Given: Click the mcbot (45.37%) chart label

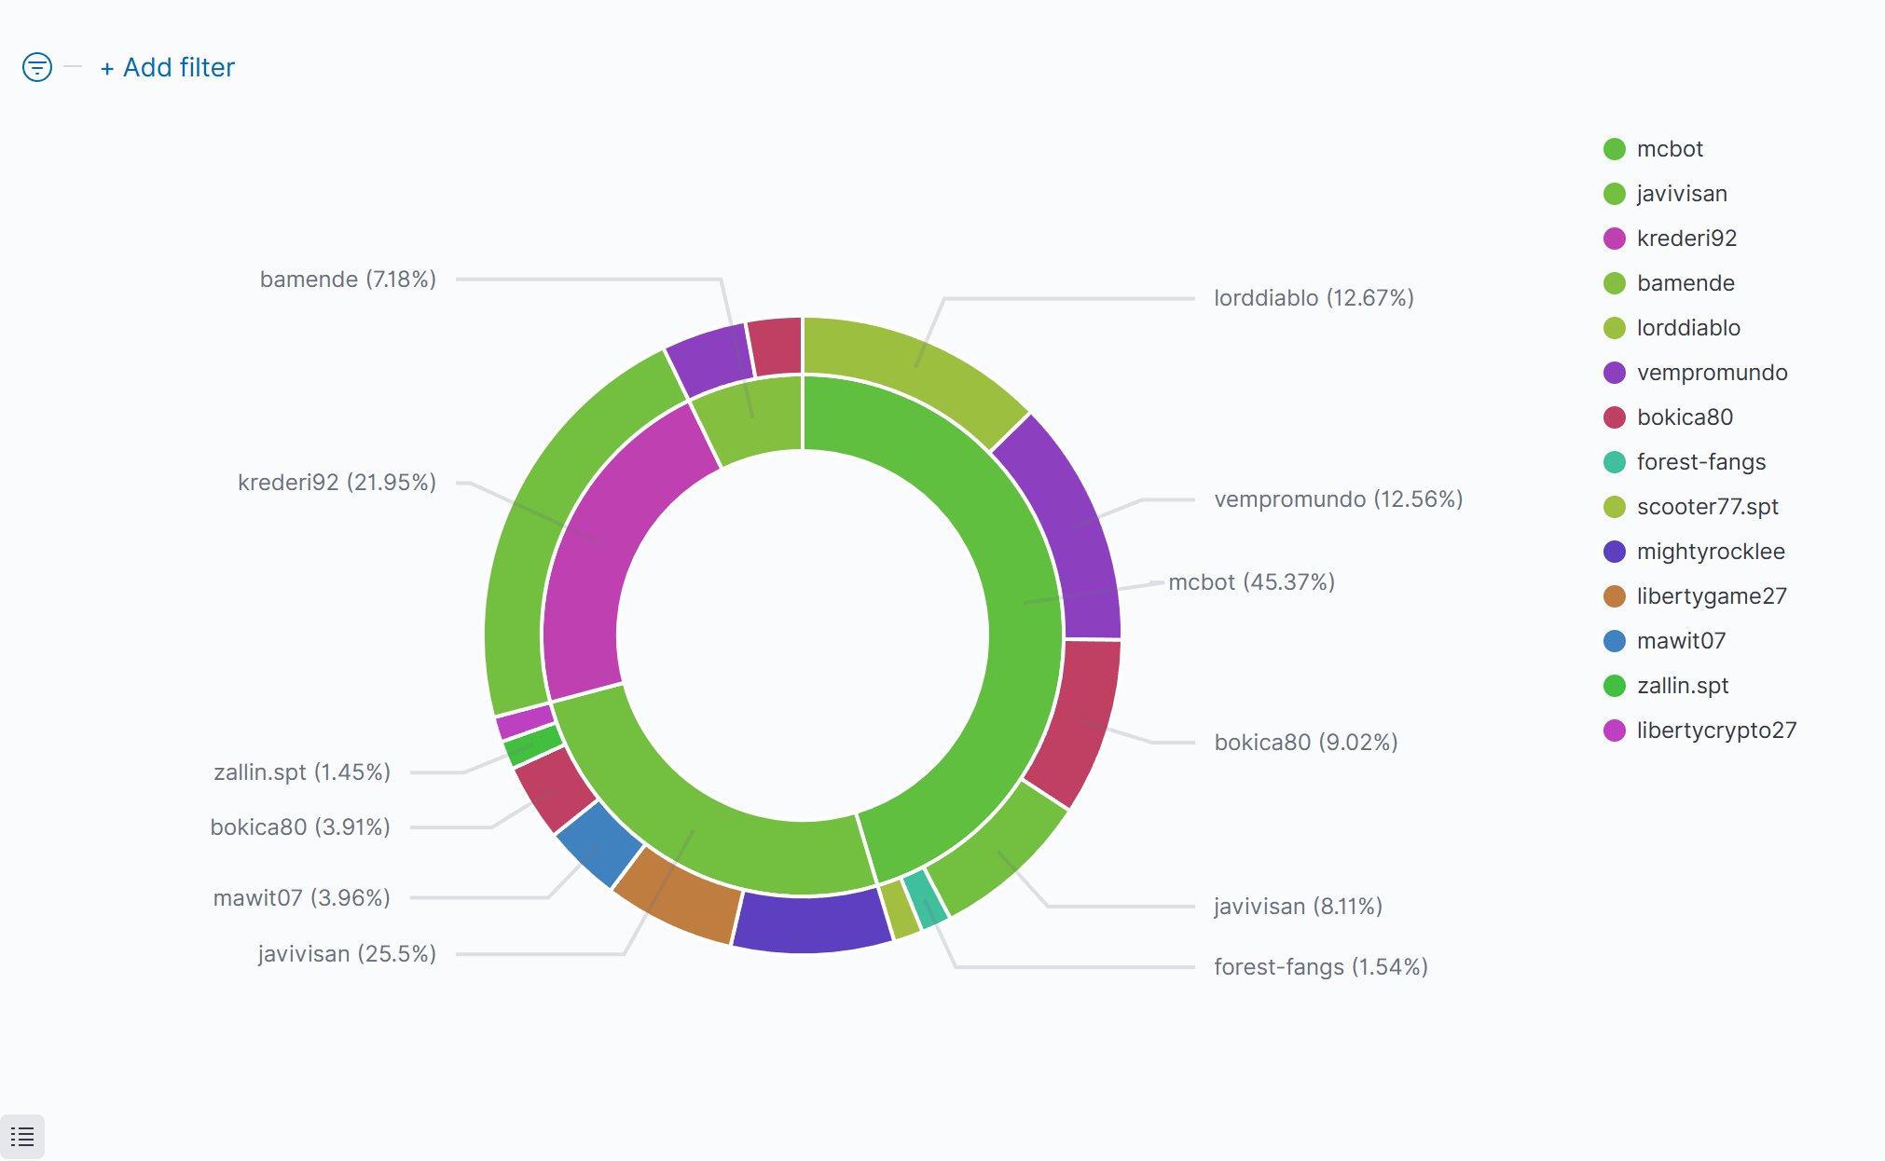Looking at the screenshot, I should 1251,582.
